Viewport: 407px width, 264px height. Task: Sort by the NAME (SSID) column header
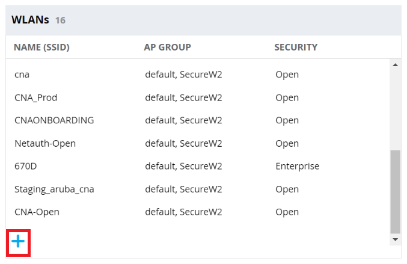(x=41, y=47)
